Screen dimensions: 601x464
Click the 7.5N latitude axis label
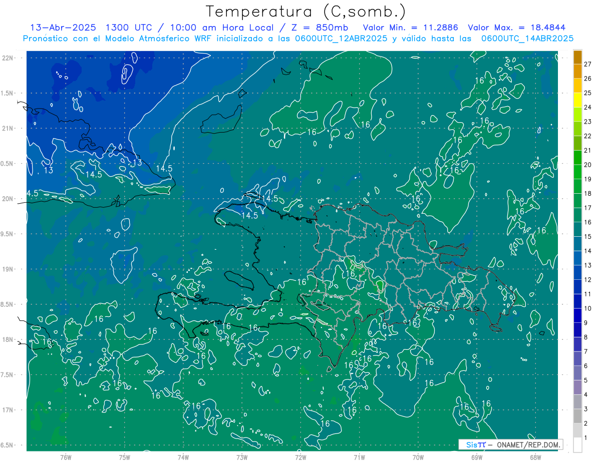(8, 375)
